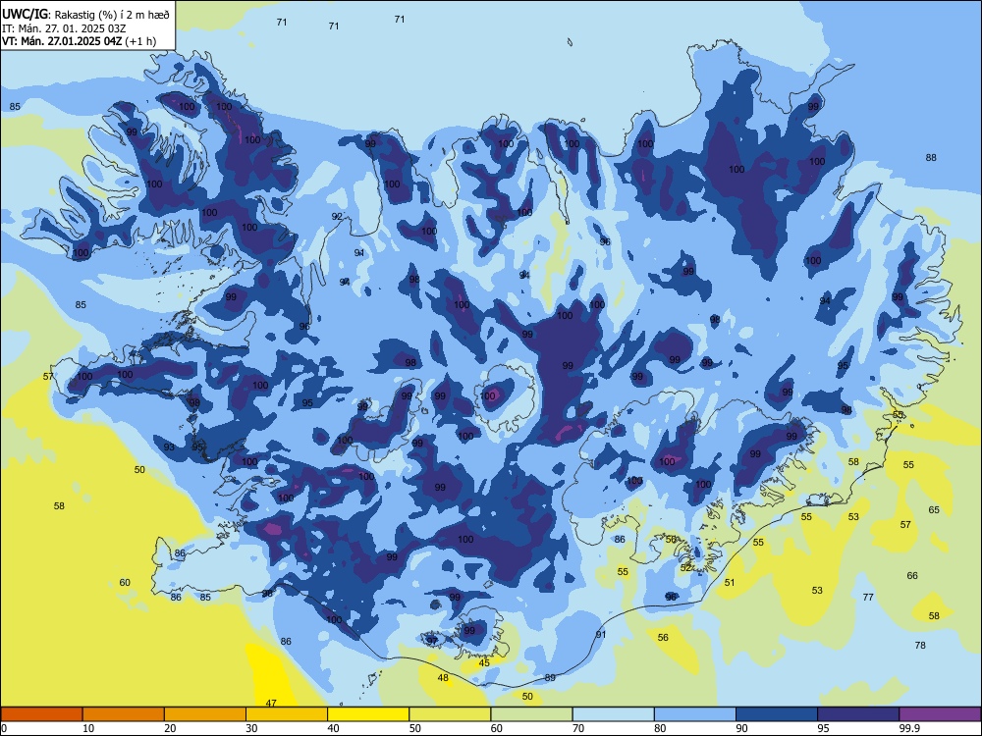Click the 50–60 pale yellow legend swatch
The image size is (982, 736).
pyautogui.click(x=450, y=714)
